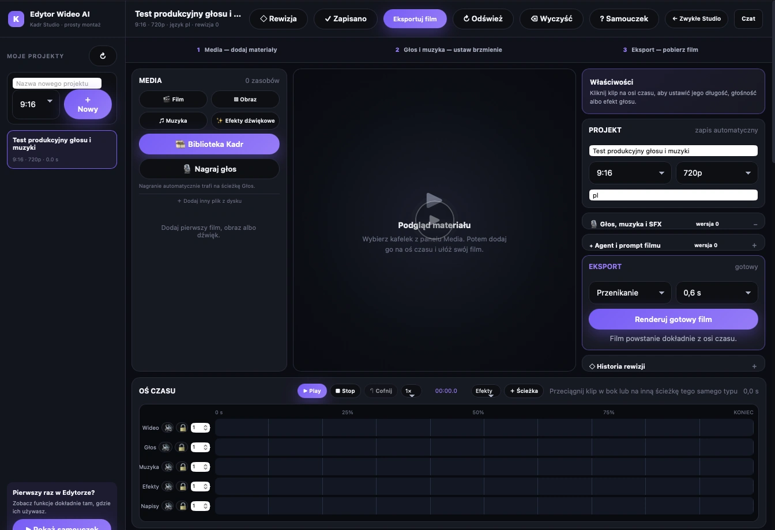Screen dimensions: 775x530
Task: Adjust Napisy track number stepper
Action: click(200, 506)
